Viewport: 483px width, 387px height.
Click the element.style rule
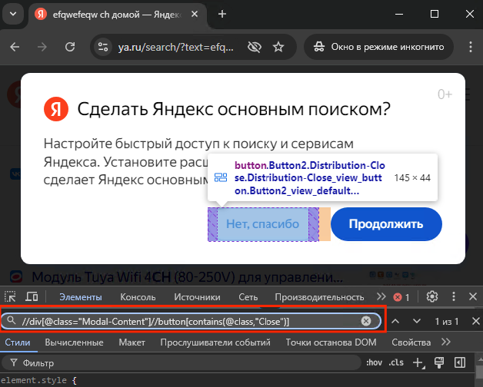pos(38,381)
